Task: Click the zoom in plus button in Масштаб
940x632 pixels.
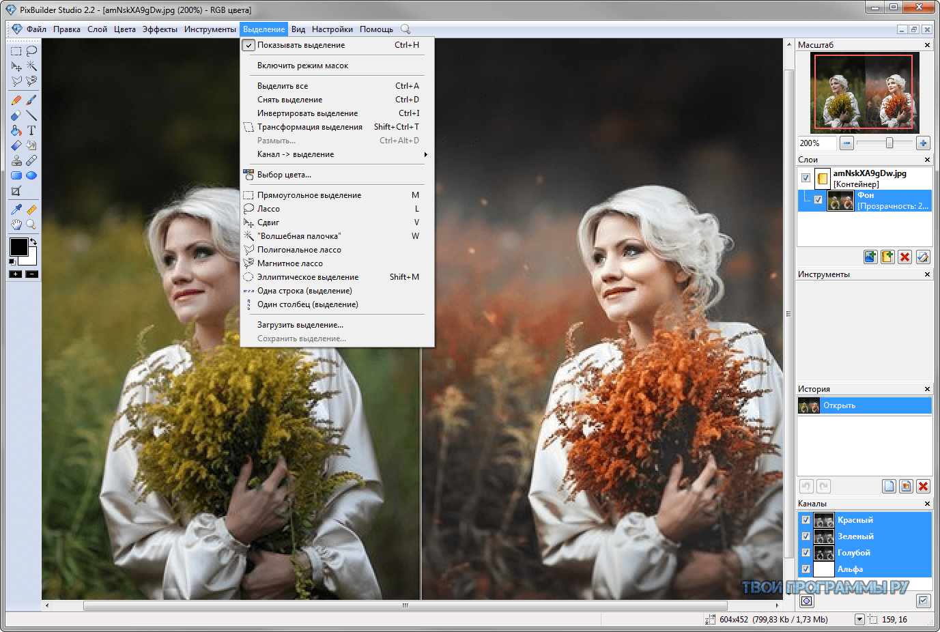Action: point(923,143)
